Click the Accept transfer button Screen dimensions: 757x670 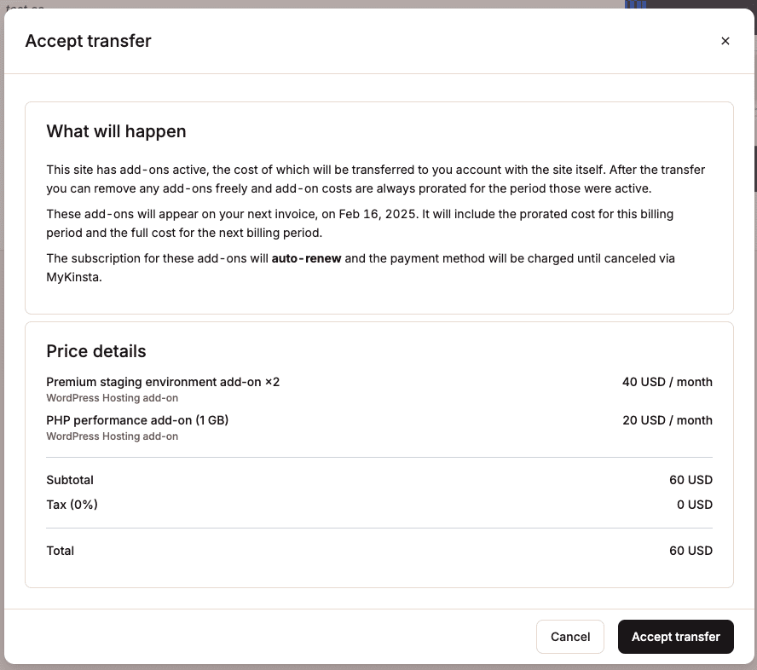[x=675, y=637]
